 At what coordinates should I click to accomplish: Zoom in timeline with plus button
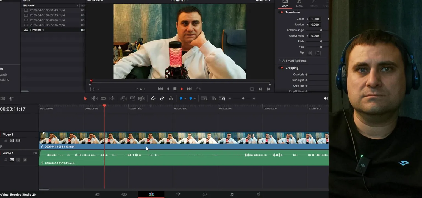pos(254,98)
